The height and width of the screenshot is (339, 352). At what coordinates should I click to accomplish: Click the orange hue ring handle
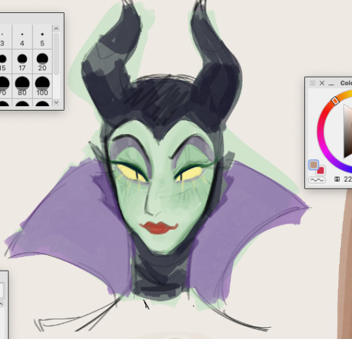pos(335,101)
